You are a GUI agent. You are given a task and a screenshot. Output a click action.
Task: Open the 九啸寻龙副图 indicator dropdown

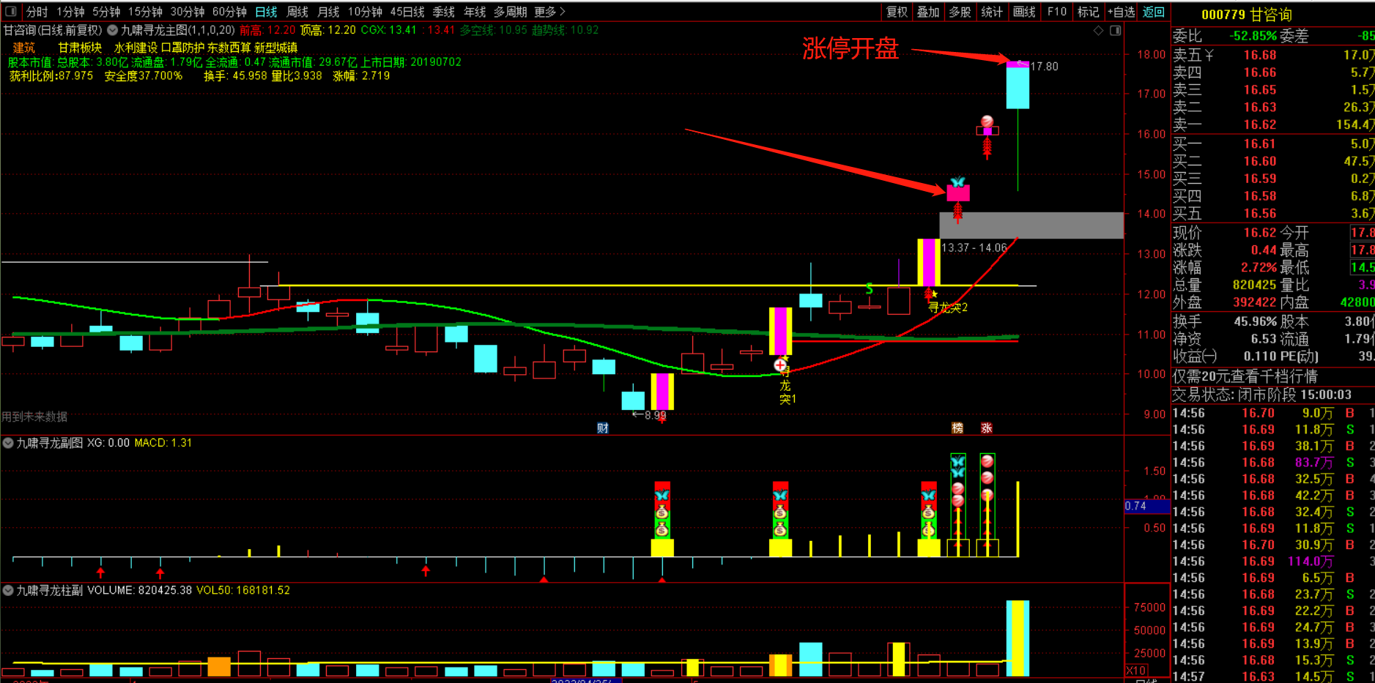click(x=8, y=443)
